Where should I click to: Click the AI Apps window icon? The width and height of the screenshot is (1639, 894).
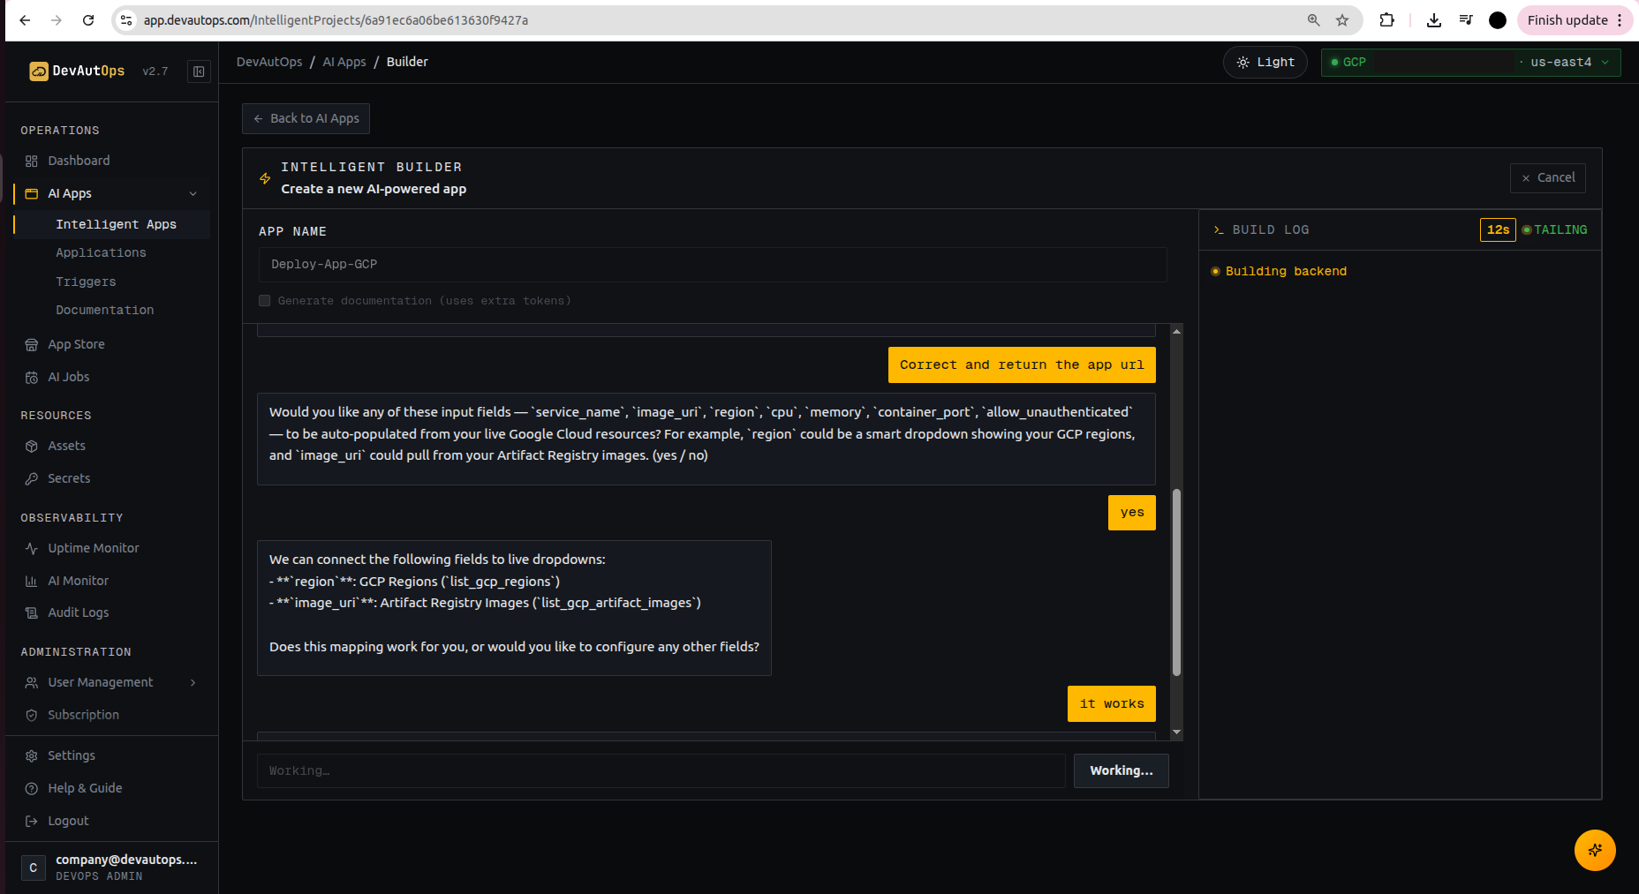tap(32, 193)
